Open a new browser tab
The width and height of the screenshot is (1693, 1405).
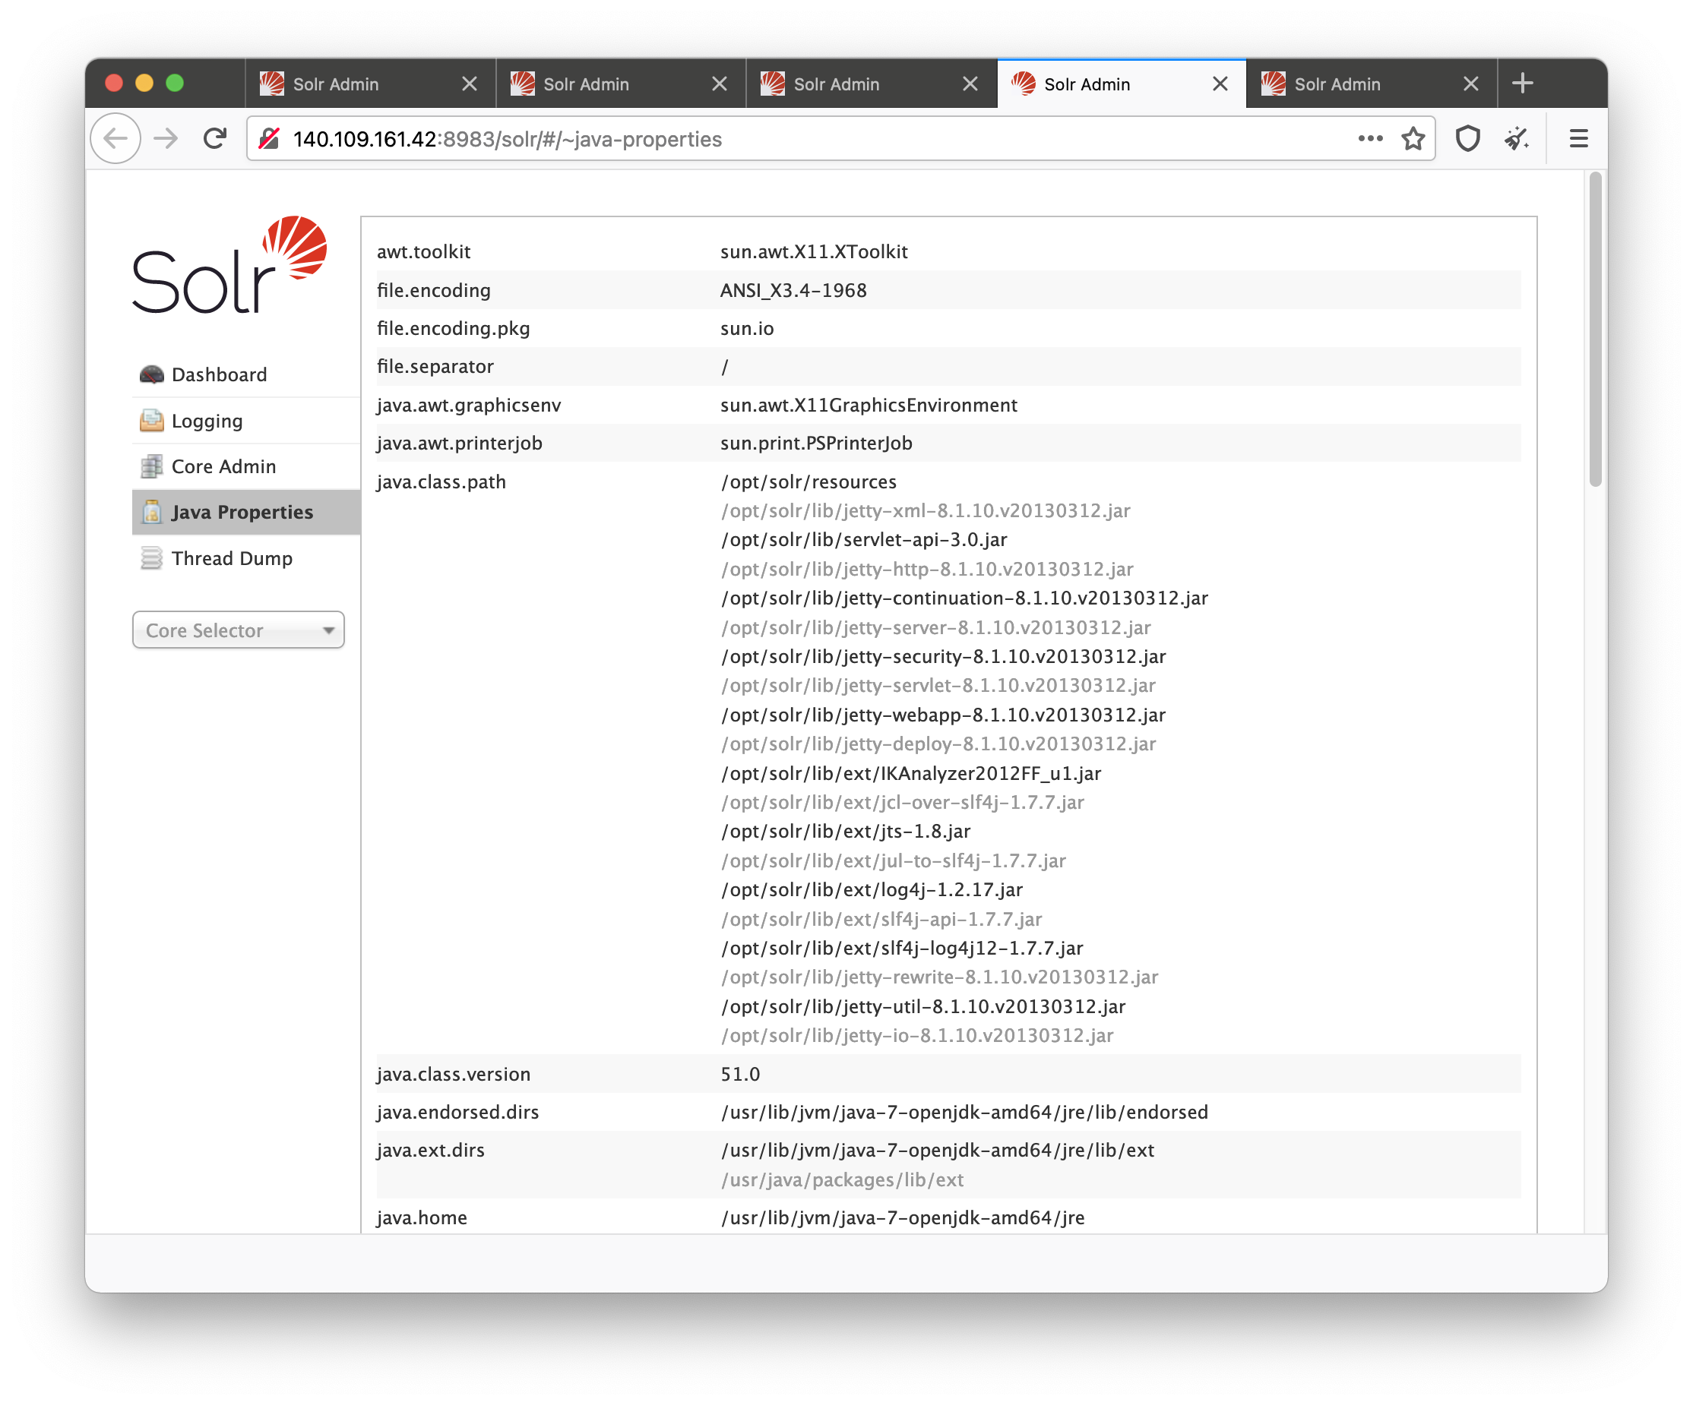(x=1522, y=83)
